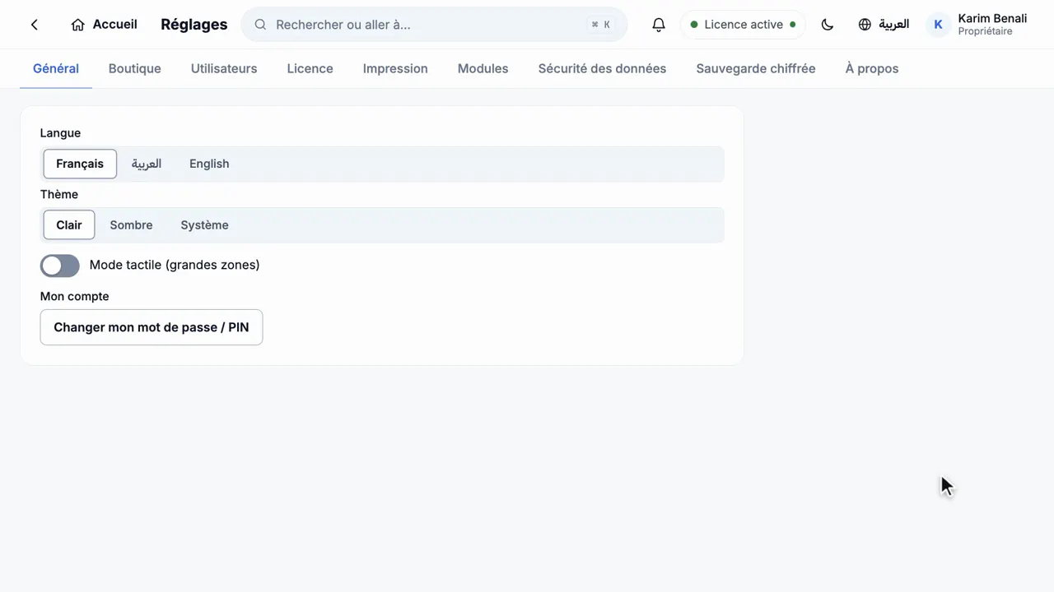Click Changer mon mot de passe / PIN
The height and width of the screenshot is (592, 1054).
152,327
